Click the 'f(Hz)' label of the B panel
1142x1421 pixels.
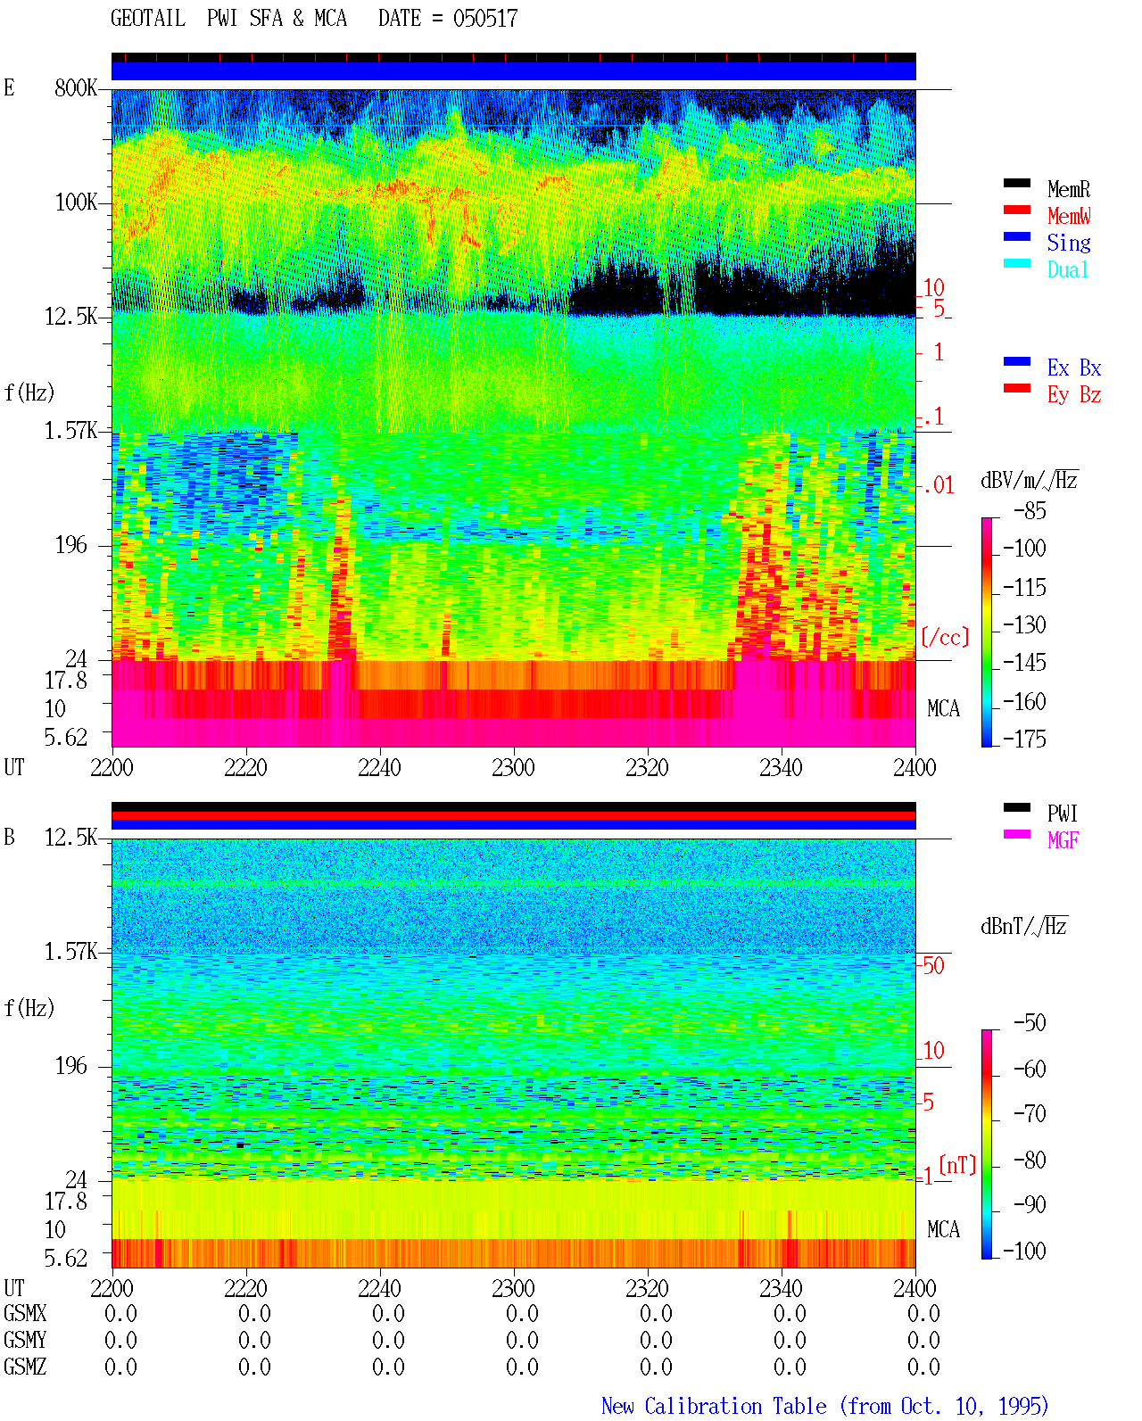[x=29, y=1008]
